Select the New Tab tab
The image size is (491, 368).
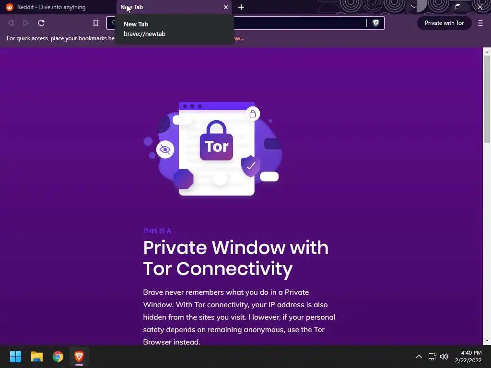(174, 7)
